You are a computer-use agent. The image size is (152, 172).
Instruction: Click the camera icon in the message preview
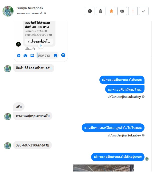click(25, 56)
